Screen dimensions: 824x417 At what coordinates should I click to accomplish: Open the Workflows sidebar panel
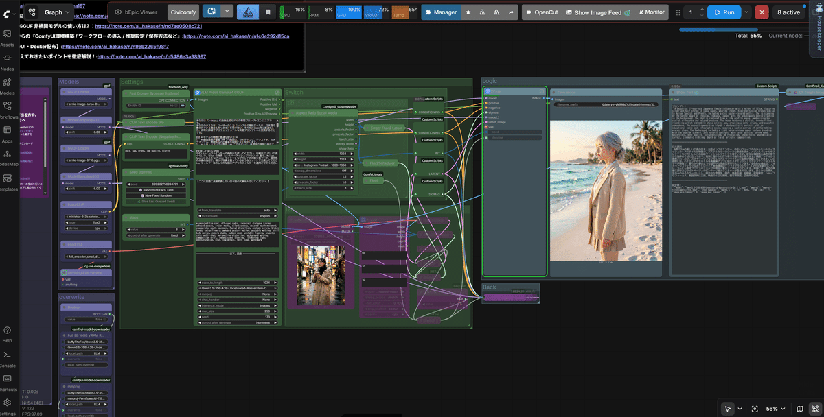point(8,110)
